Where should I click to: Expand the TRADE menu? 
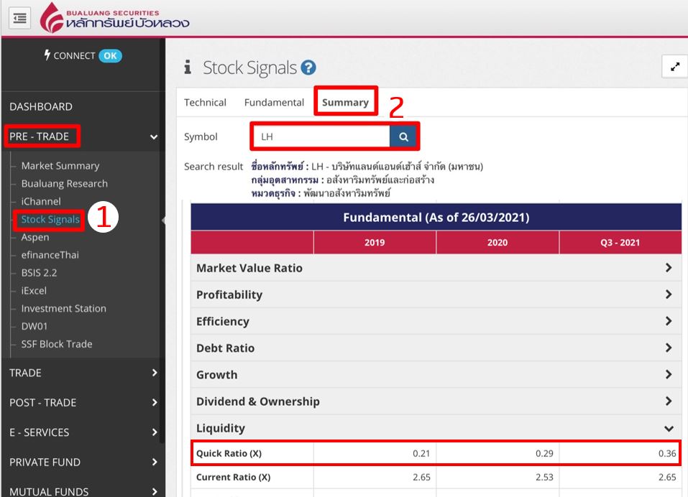(x=82, y=373)
